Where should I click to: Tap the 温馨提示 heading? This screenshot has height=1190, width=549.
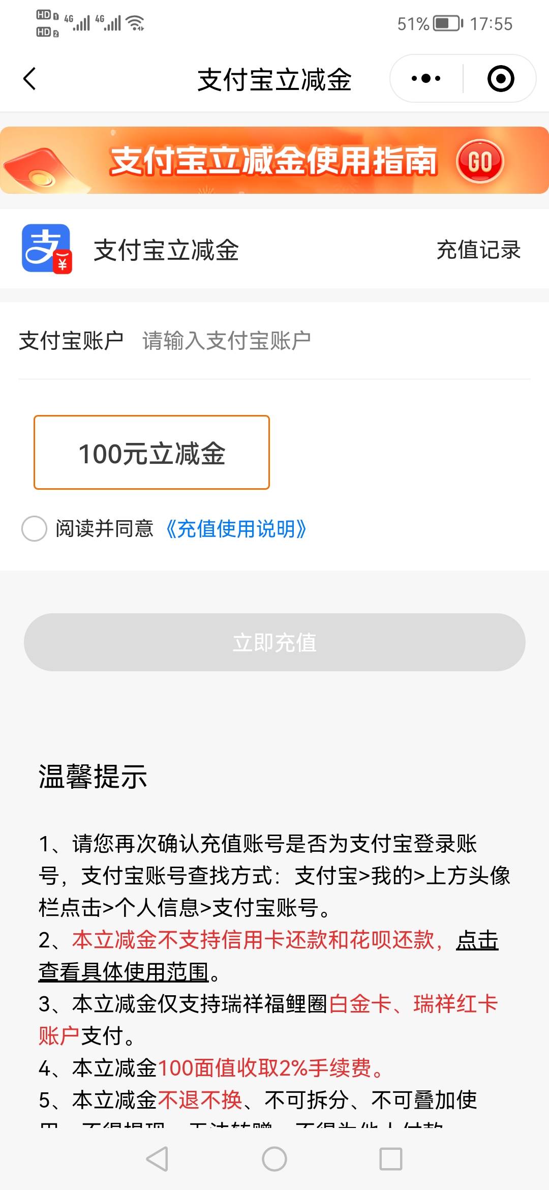pos(93,777)
